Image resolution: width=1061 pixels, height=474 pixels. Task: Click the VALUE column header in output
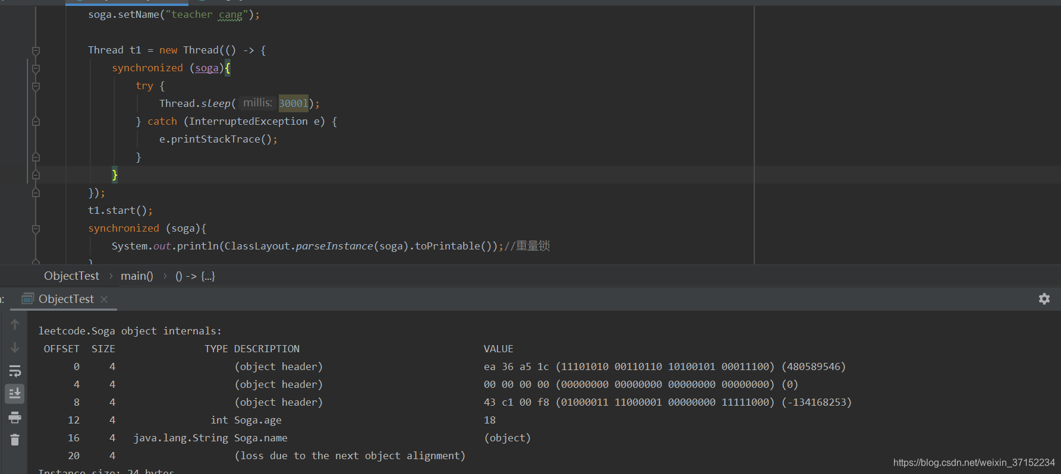coord(499,349)
